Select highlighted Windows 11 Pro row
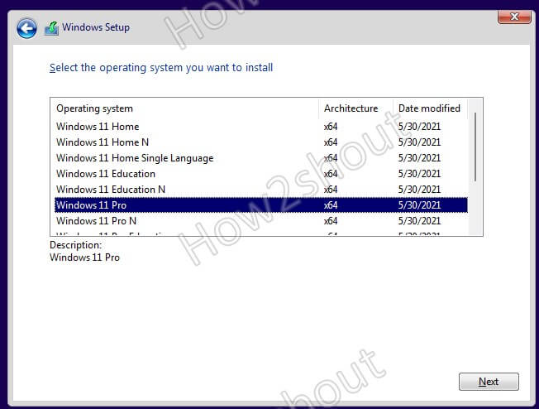Viewport: 539px width, 409px height. pyautogui.click(x=261, y=205)
